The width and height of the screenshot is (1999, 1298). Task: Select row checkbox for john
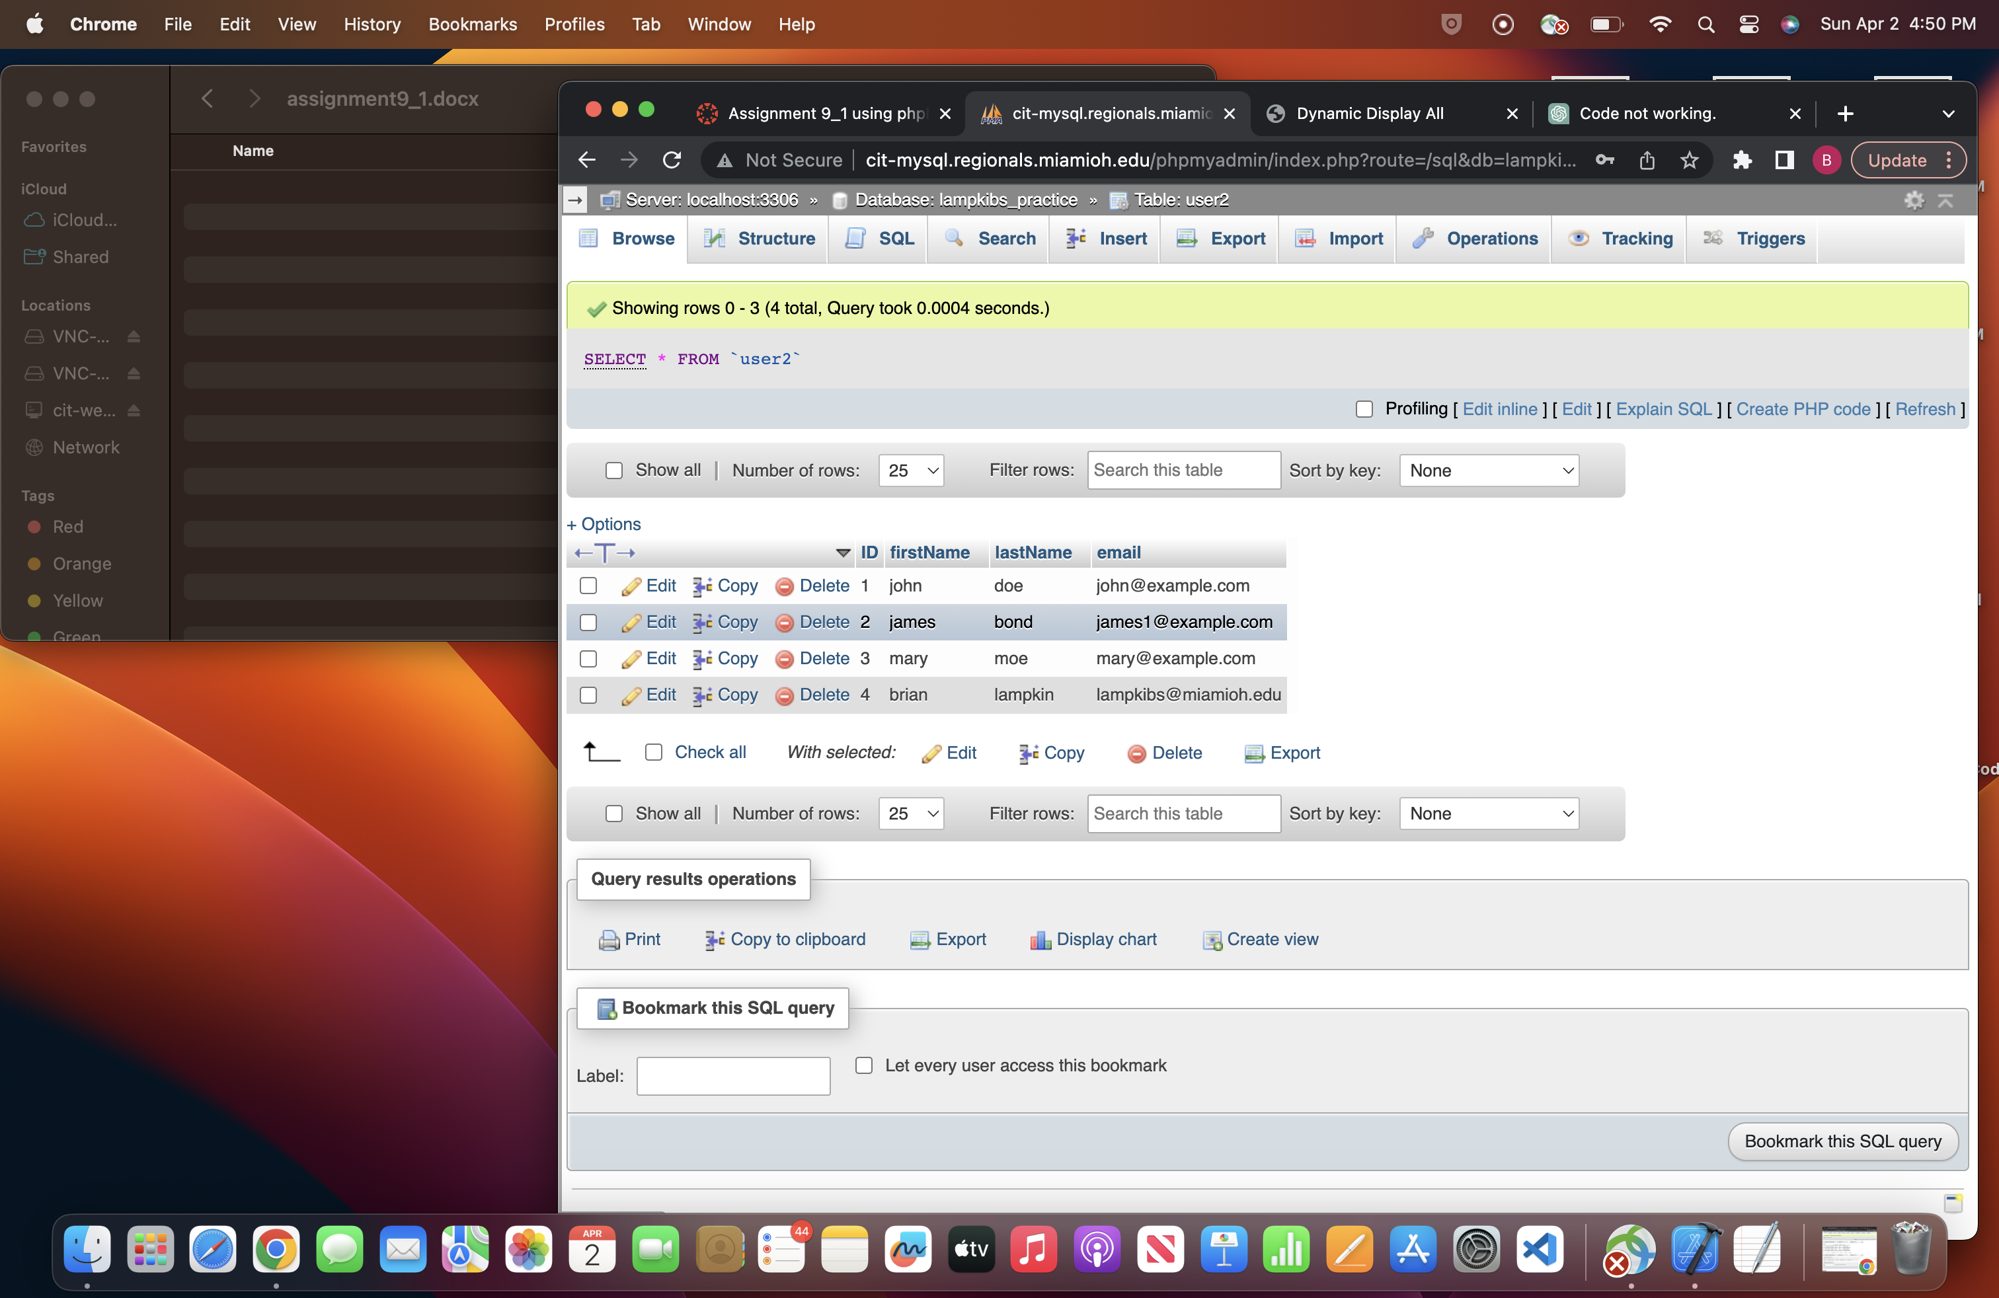(x=588, y=586)
